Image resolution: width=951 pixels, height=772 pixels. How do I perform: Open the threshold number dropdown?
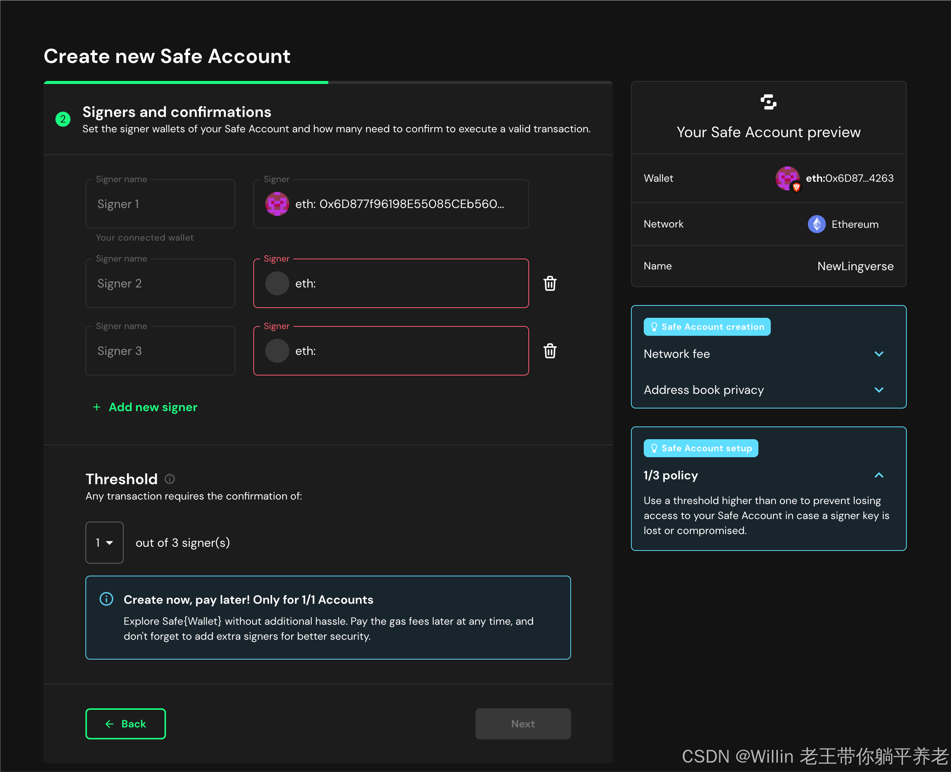[105, 543]
